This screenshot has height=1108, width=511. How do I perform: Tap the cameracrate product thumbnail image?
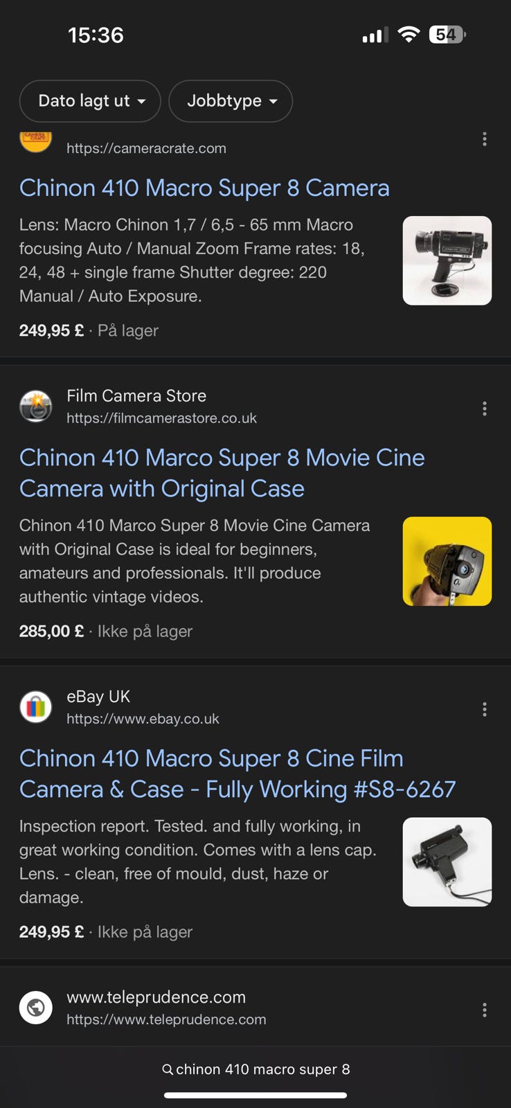pos(447,260)
